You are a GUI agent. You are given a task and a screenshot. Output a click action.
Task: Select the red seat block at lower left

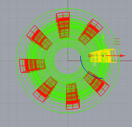click(x=45, y=89)
